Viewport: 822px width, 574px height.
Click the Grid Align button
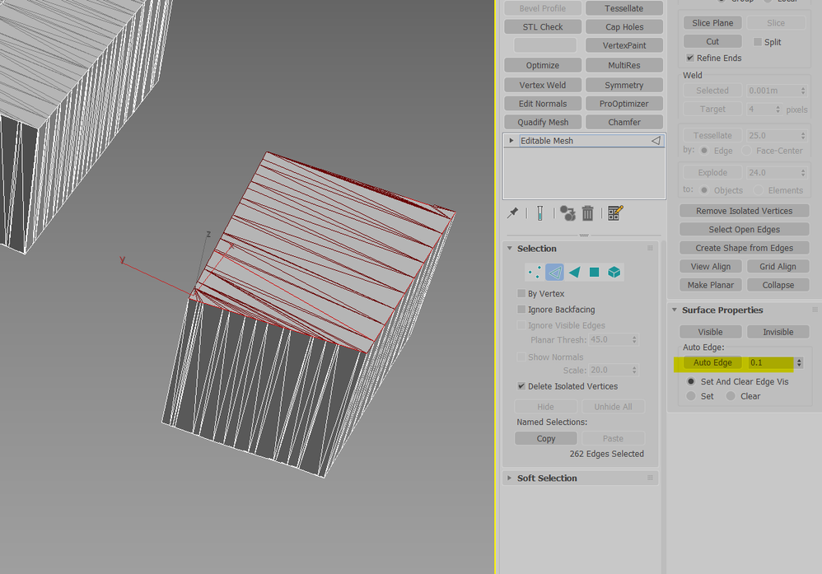(x=778, y=266)
